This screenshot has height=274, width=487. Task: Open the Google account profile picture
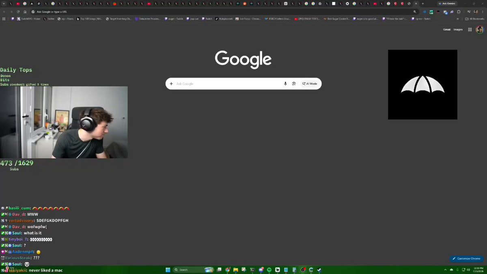(x=479, y=30)
